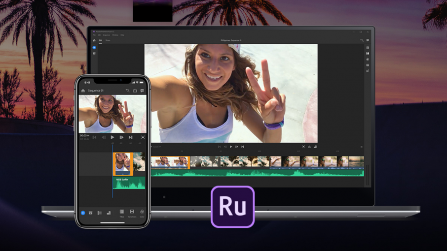
Task: Tap the share export icon on phone
Action: click(135, 91)
